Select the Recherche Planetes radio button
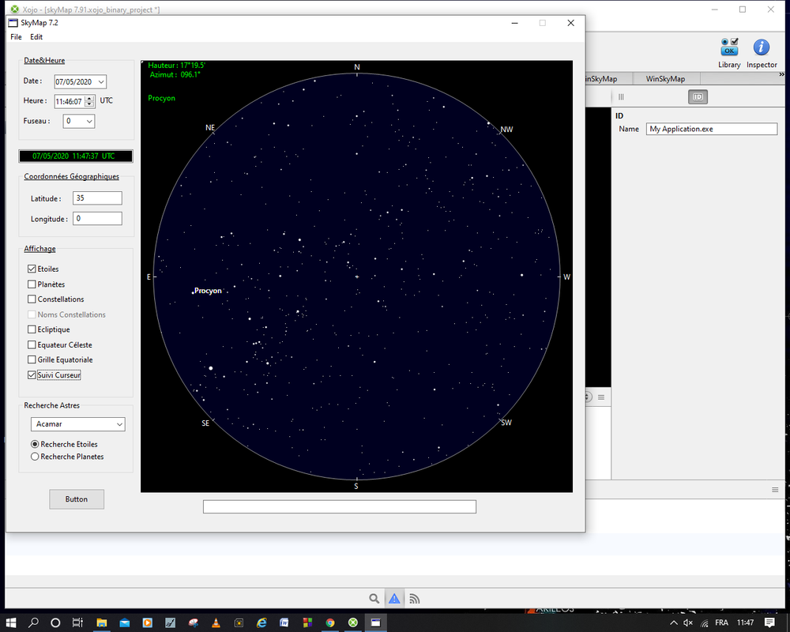The height and width of the screenshot is (632, 790). click(35, 457)
